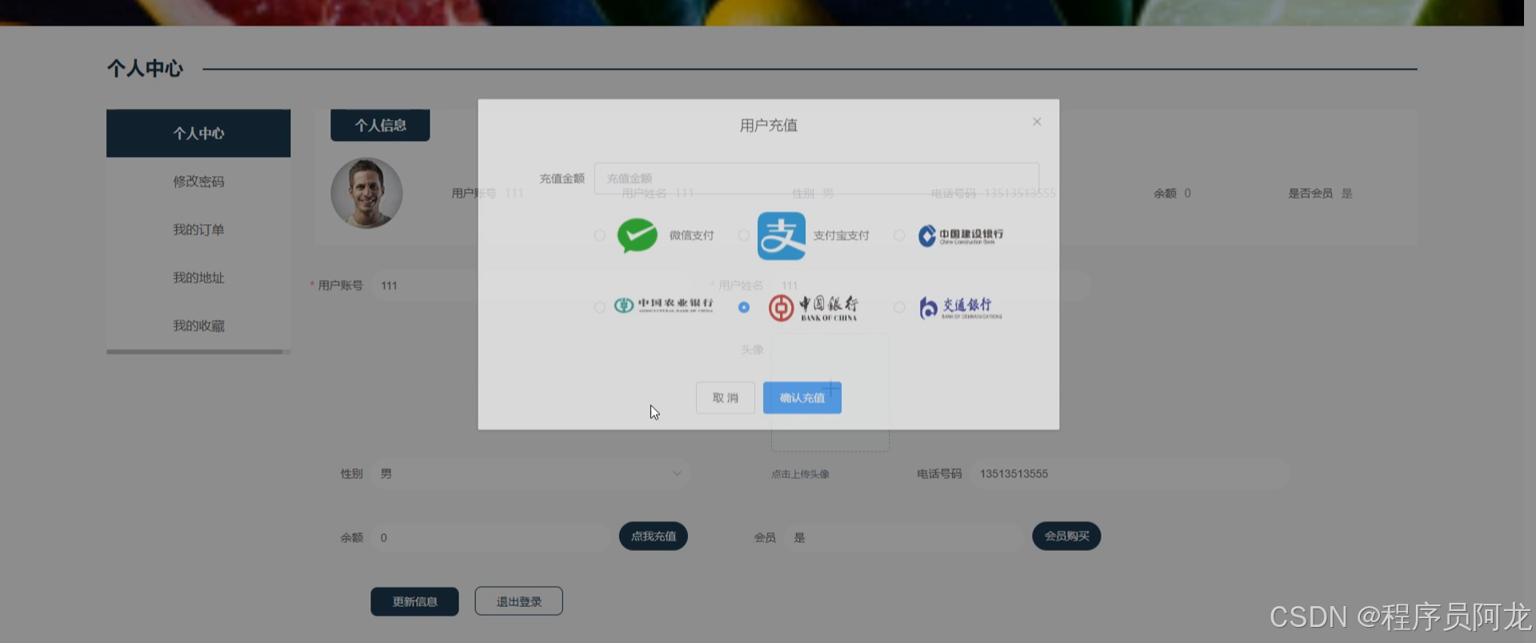1536x643 pixels.
Task: Select the 中国农业银行 radio button
Action: (x=599, y=307)
